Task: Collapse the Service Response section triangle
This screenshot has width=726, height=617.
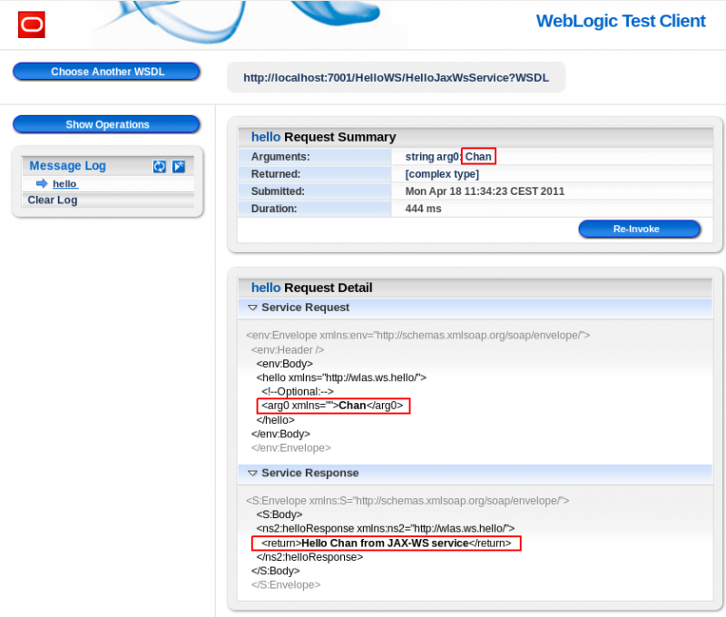Action: (x=252, y=473)
